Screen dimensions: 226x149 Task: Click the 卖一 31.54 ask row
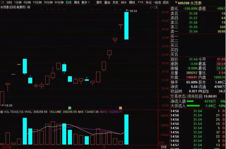(x=198, y=31)
